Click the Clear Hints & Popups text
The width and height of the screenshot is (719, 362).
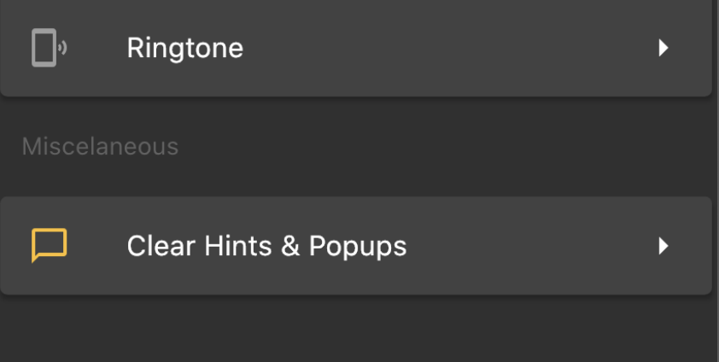266,246
